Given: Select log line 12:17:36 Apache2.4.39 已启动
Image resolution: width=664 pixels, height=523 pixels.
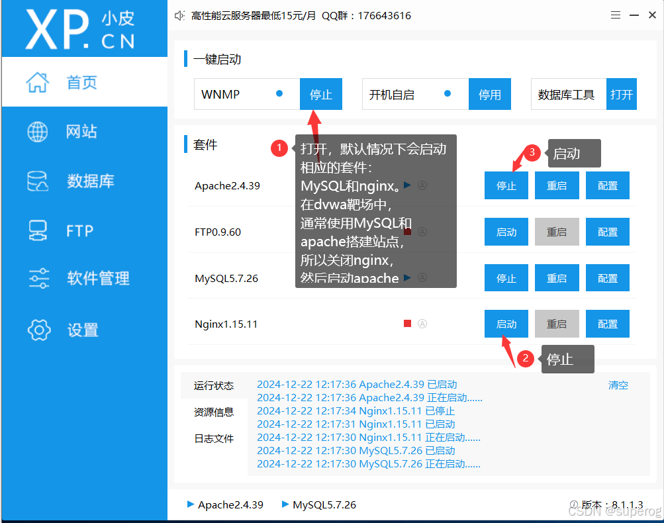Looking at the screenshot, I should click(357, 384).
